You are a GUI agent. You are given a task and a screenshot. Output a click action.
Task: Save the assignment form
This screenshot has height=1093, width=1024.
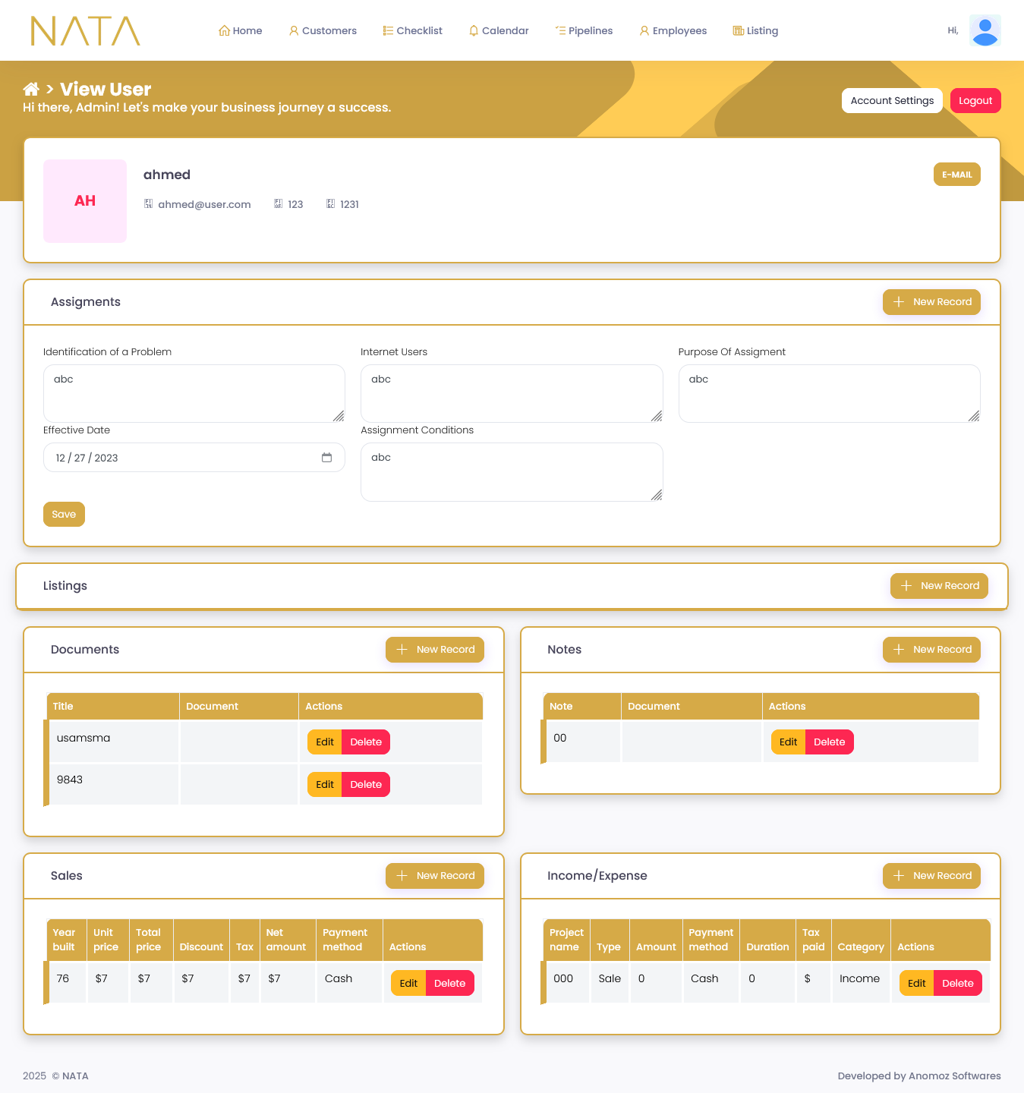64,515
